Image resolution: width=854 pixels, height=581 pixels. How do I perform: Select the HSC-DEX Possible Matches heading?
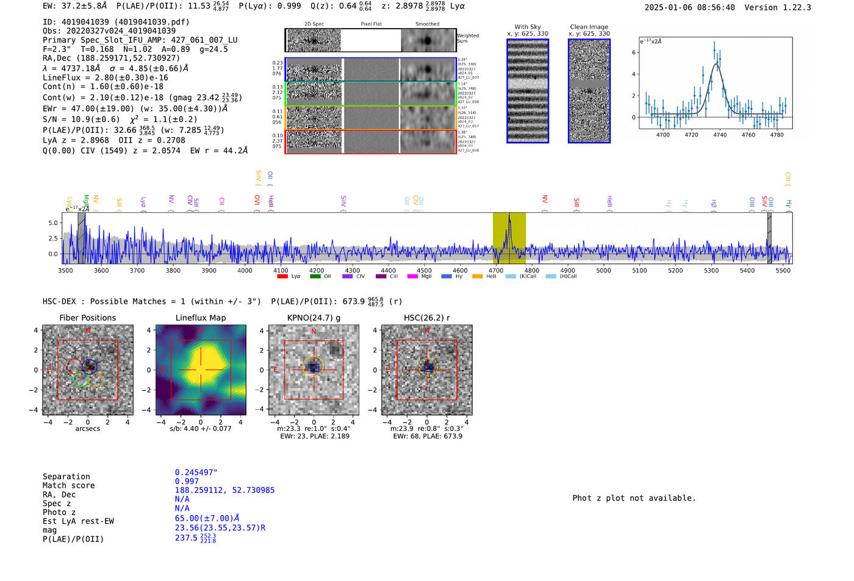click(152, 301)
